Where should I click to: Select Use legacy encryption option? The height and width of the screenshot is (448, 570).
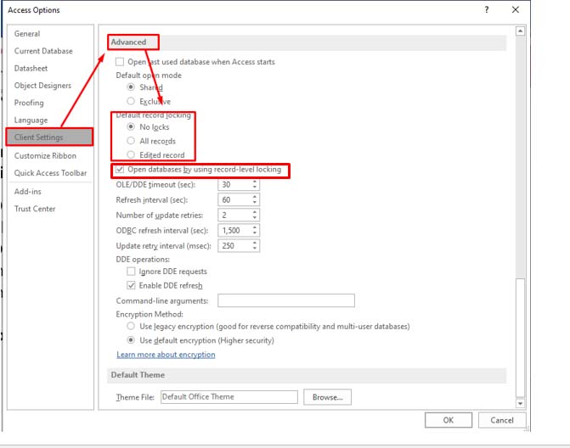pos(131,326)
